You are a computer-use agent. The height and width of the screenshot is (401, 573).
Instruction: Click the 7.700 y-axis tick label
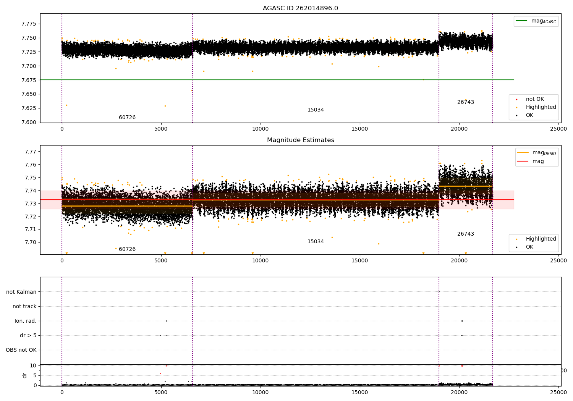pyautogui.click(x=29, y=66)
